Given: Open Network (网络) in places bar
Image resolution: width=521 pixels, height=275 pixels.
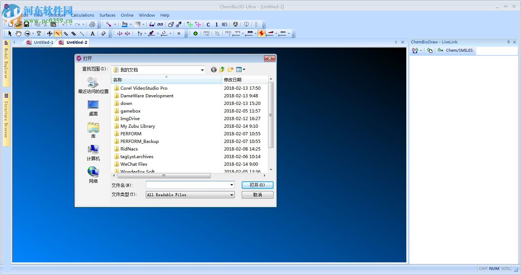Looking at the screenshot, I should pos(93,175).
